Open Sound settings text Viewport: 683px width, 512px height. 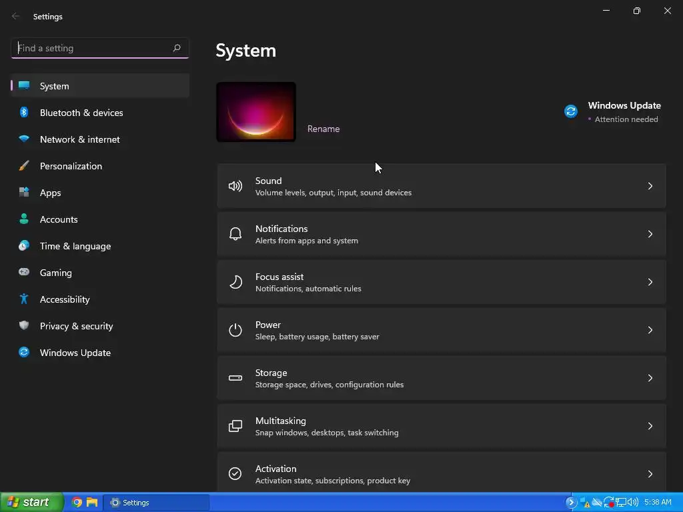pos(268,181)
